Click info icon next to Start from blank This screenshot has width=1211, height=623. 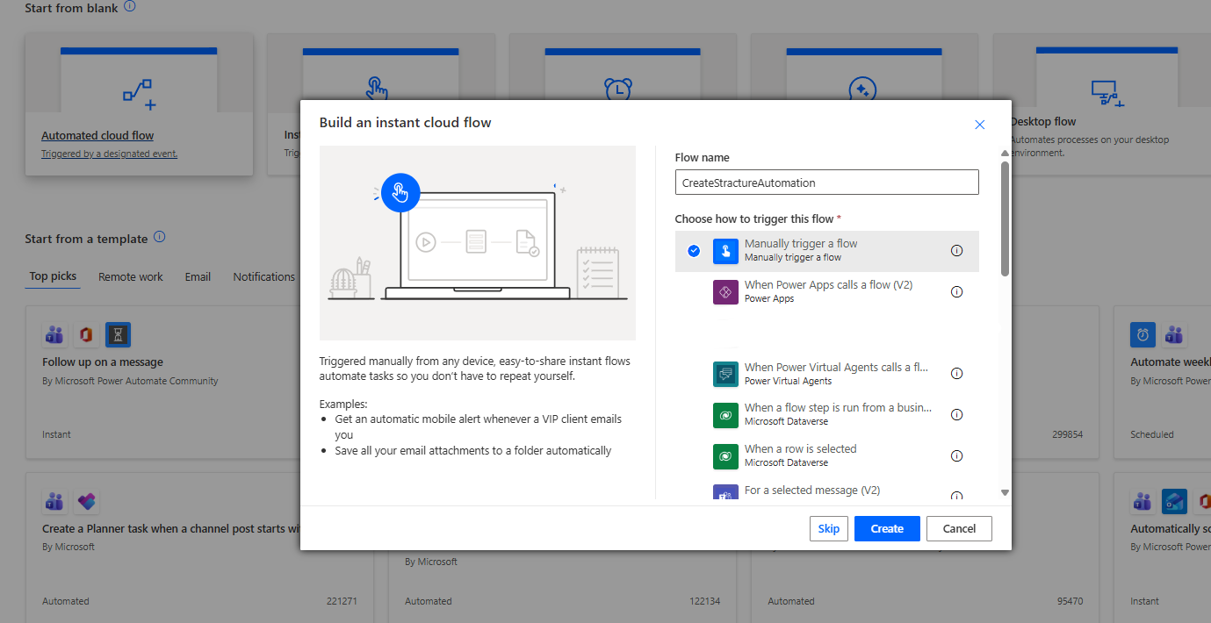pos(130,6)
